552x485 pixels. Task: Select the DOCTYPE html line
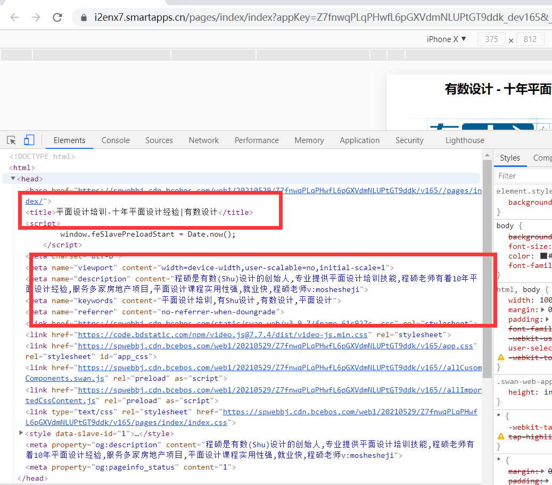(42, 156)
